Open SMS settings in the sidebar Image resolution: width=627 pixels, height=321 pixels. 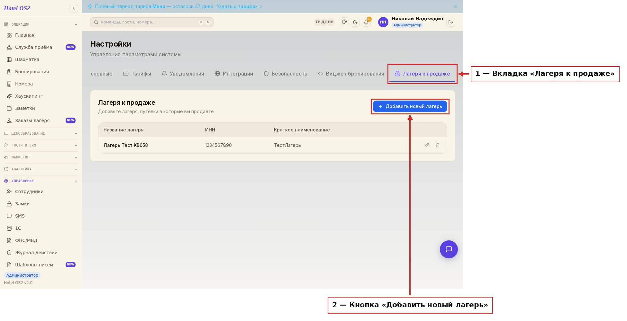pos(41,216)
